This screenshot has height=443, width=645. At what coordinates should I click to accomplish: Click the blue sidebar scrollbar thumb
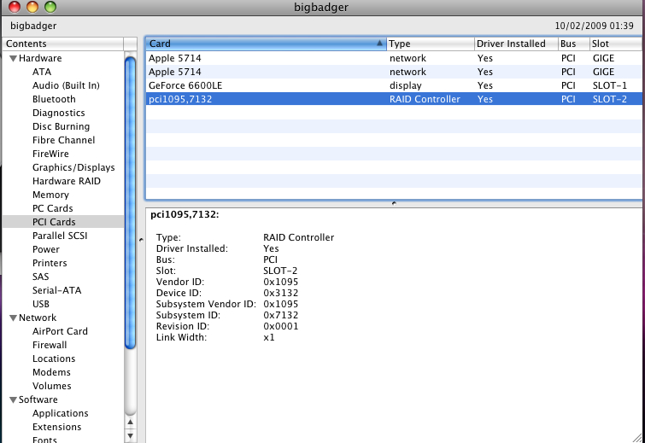tap(131, 203)
